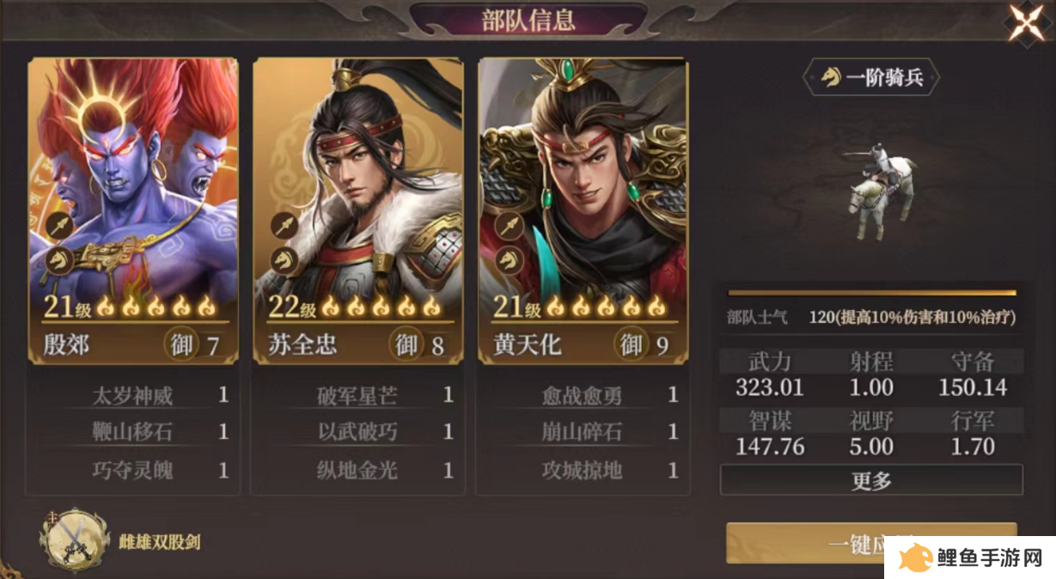Screen dimensions: 1056x579
Task: Click the spear icon on 黄天化 card
Action: 508,226
